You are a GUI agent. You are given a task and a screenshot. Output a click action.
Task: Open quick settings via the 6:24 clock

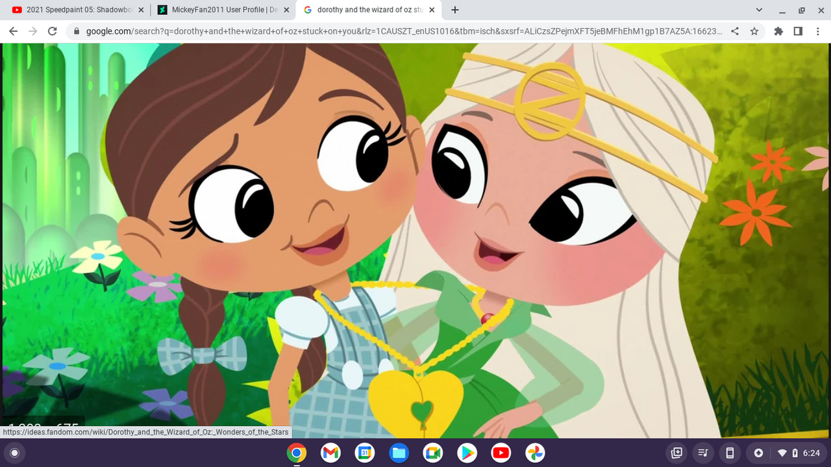(x=812, y=453)
